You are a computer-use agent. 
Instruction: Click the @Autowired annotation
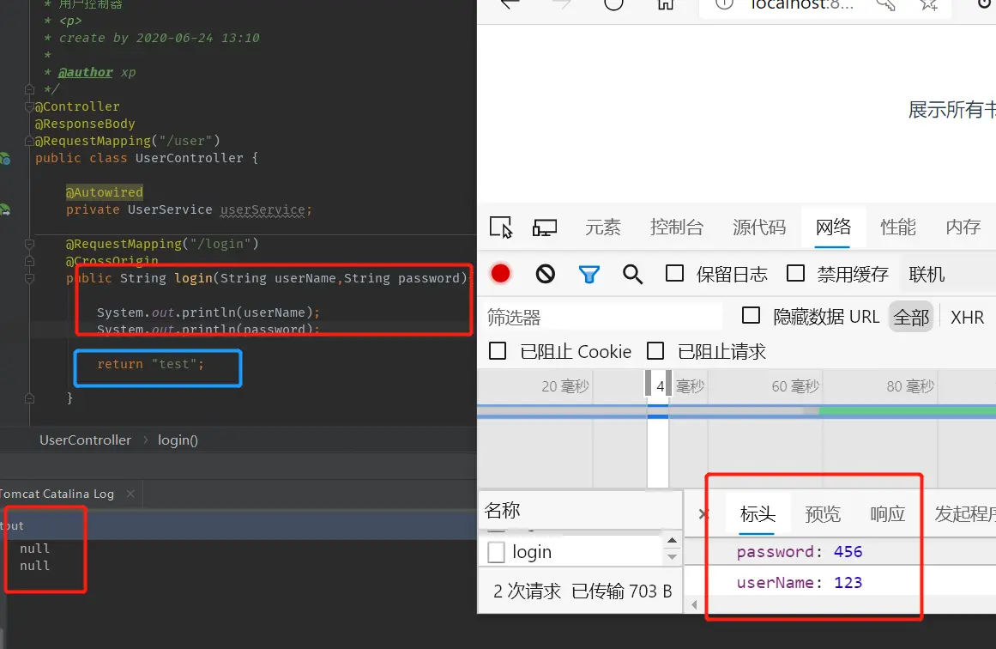tap(104, 192)
